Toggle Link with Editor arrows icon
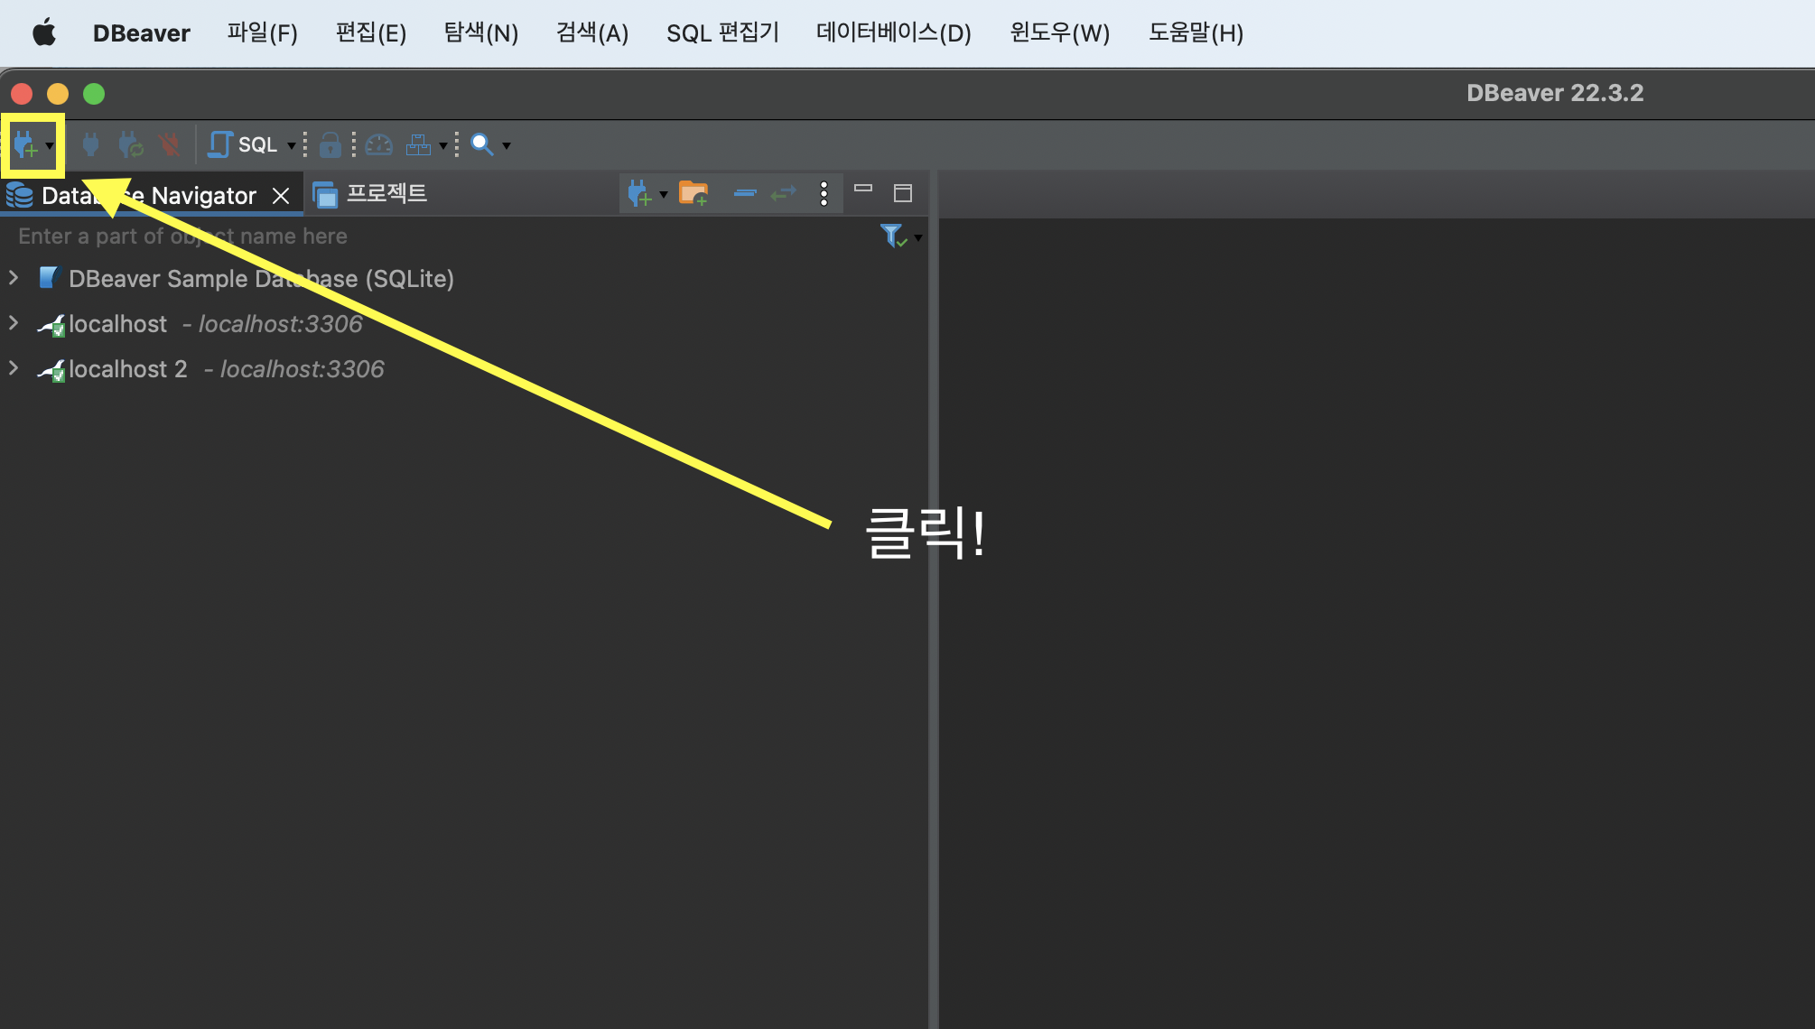Viewport: 1815px width, 1029px height. coord(784,193)
